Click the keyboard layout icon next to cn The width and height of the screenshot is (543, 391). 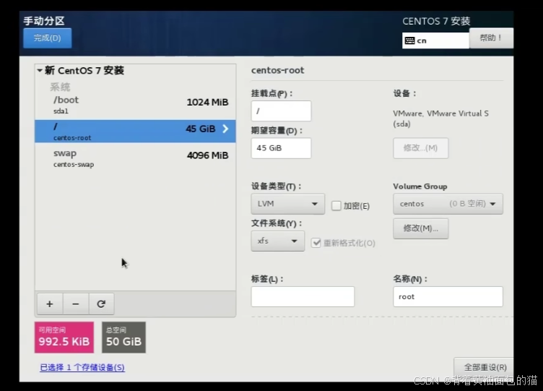[409, 40]
